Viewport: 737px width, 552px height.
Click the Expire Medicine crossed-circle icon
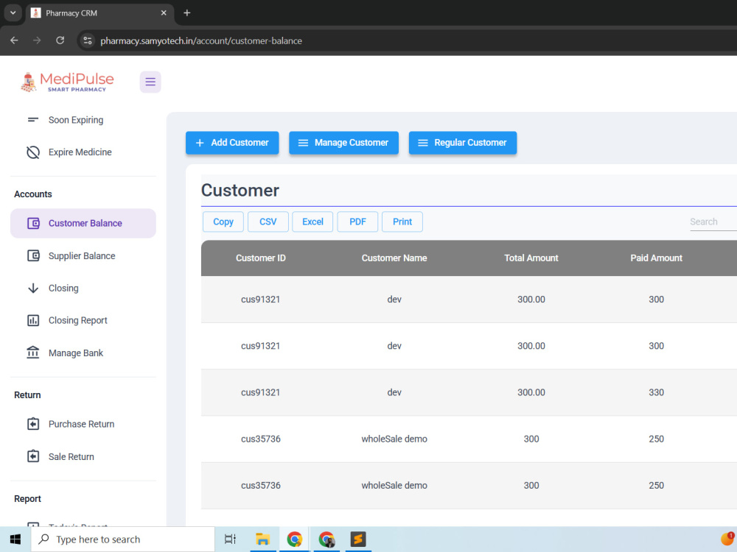(x=33, y=152)
